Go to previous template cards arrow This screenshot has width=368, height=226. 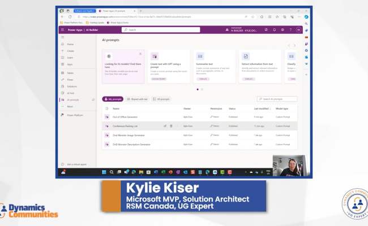[289, 45]
